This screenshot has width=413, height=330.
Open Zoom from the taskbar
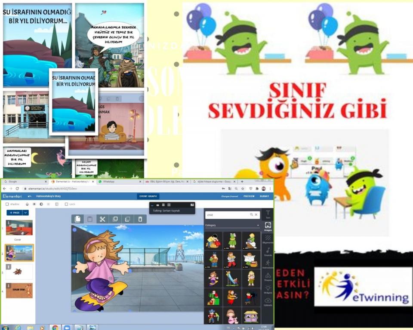click(x=68, y=327)
